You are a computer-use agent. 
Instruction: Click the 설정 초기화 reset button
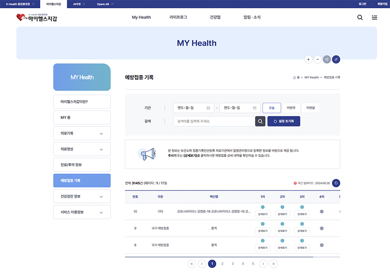[284, 122]
